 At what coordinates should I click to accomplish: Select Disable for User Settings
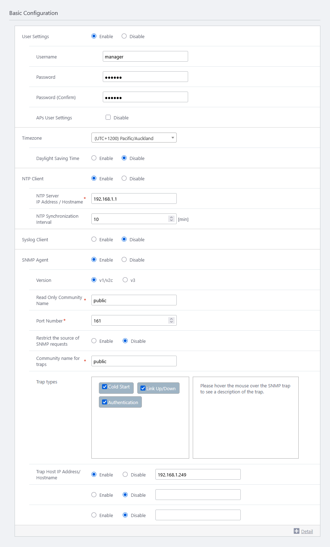124,36
